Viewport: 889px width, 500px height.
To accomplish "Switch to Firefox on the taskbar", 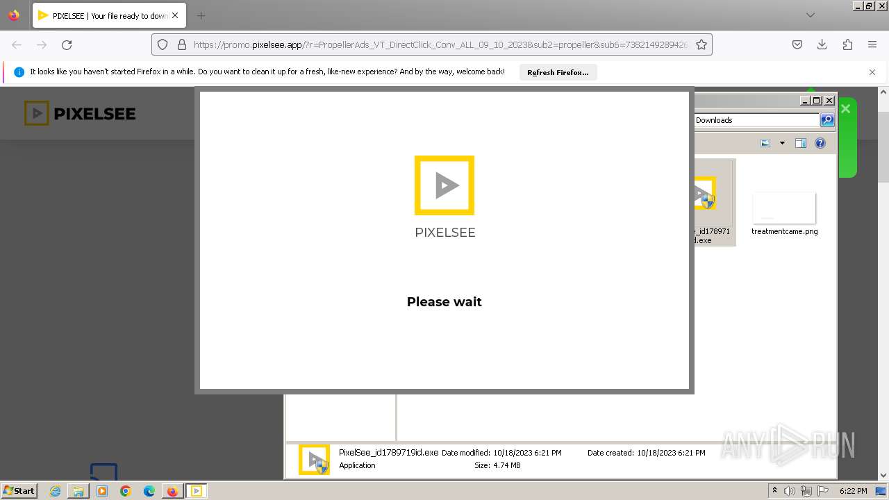I will (172, 491).
